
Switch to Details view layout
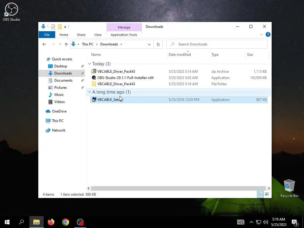[260, 194]
